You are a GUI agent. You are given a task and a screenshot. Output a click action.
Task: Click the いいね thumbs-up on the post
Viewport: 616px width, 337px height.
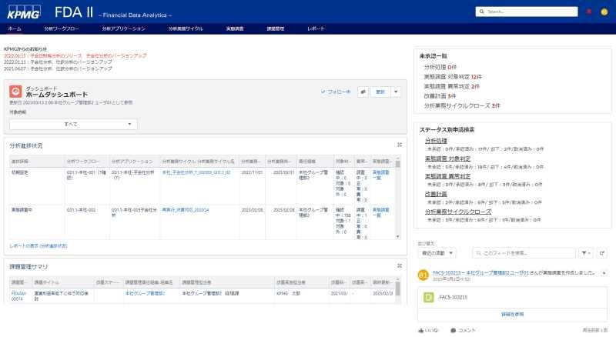(x=427, y=330)
